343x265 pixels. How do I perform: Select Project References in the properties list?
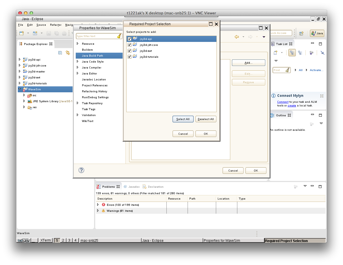pos(95,85)
